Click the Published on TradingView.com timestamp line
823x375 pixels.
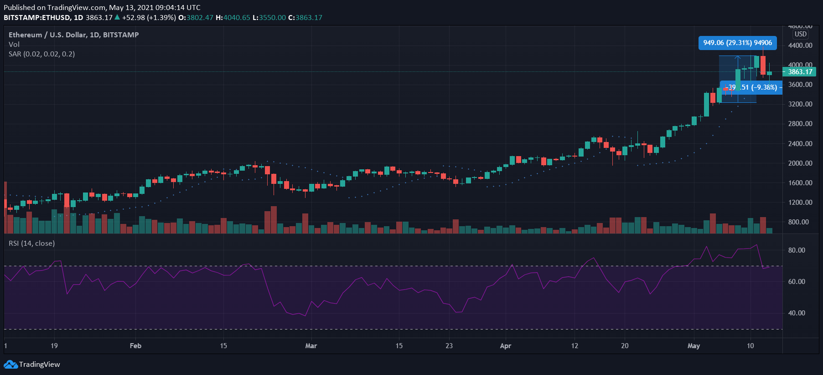coord(102,8)
